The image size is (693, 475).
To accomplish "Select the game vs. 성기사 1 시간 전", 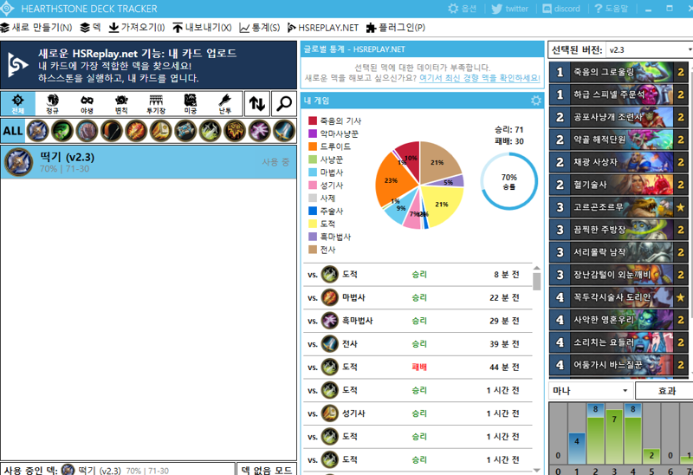I will [418, 413].
